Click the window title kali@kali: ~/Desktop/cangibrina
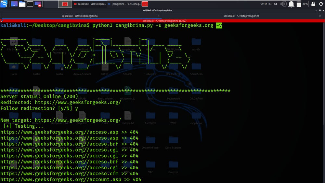 pos(157,10)
